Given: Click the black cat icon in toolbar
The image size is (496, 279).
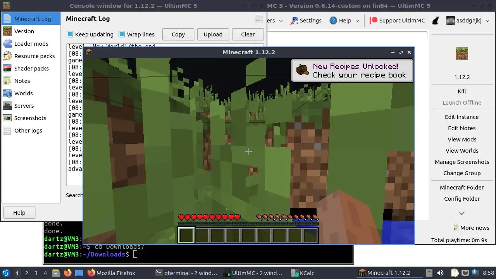Looking at the screenshot, I should (x=436, y=21).
